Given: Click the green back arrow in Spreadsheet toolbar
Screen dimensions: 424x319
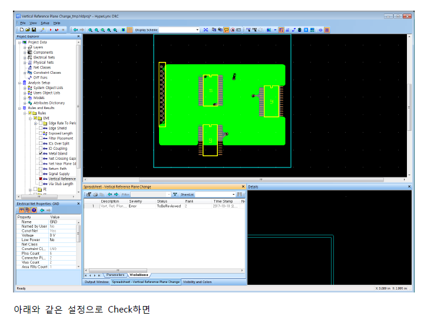Looking at the screenshot, I should point(109,194).
